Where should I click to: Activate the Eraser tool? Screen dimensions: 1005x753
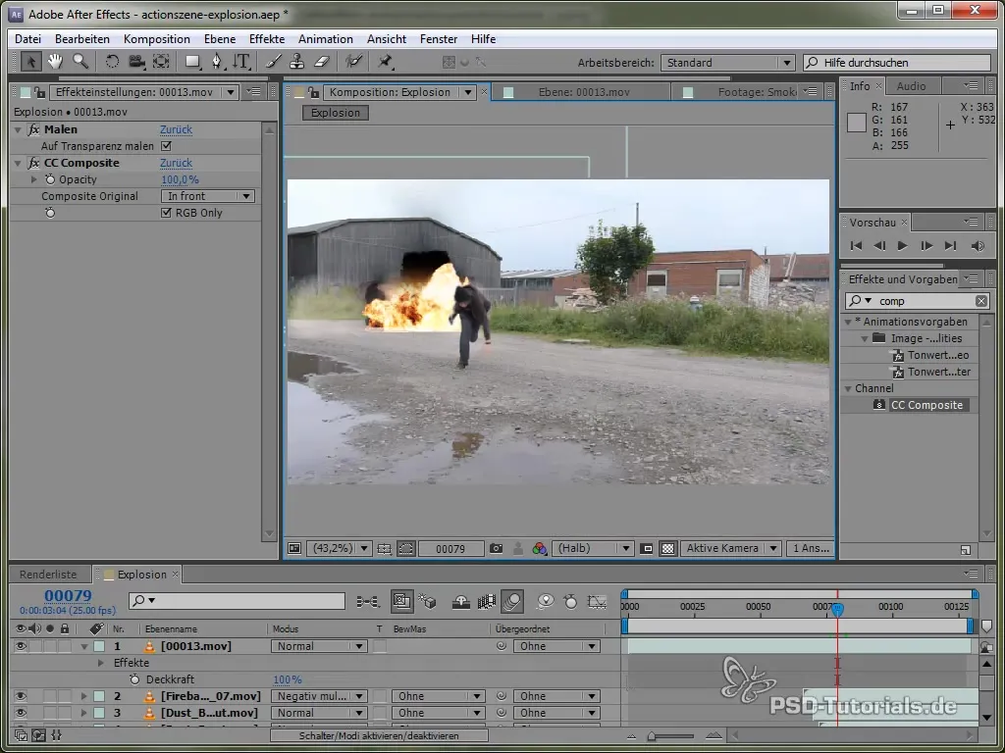(320, 62)
